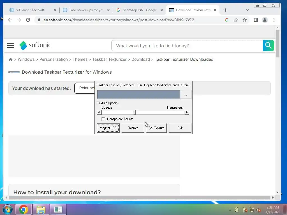This screenshot has height=215, width=287.
Task: Go back using Chrome's back arrow
Action: pos(10,20)
